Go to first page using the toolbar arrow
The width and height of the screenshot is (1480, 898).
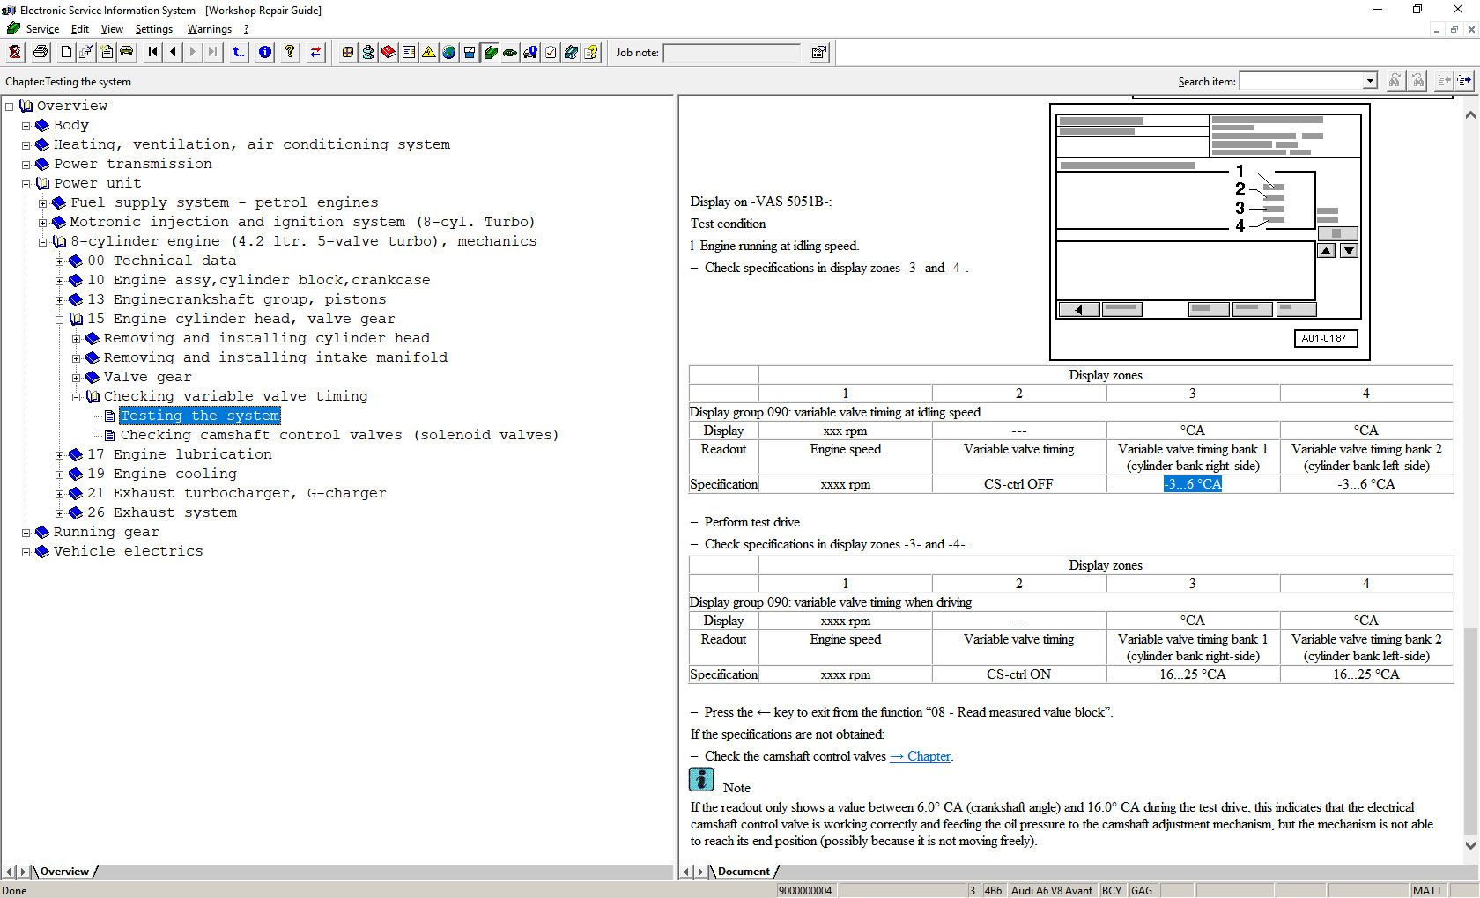(x=153, y=52)
